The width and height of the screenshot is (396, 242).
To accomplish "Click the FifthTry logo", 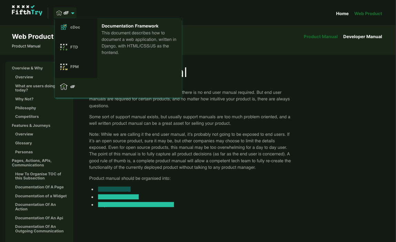I will point(27,10).
